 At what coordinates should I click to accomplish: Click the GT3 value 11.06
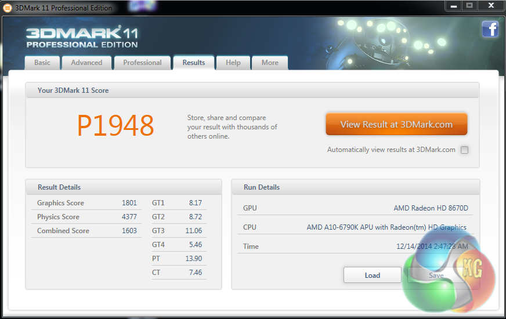[x=194, y=231]
